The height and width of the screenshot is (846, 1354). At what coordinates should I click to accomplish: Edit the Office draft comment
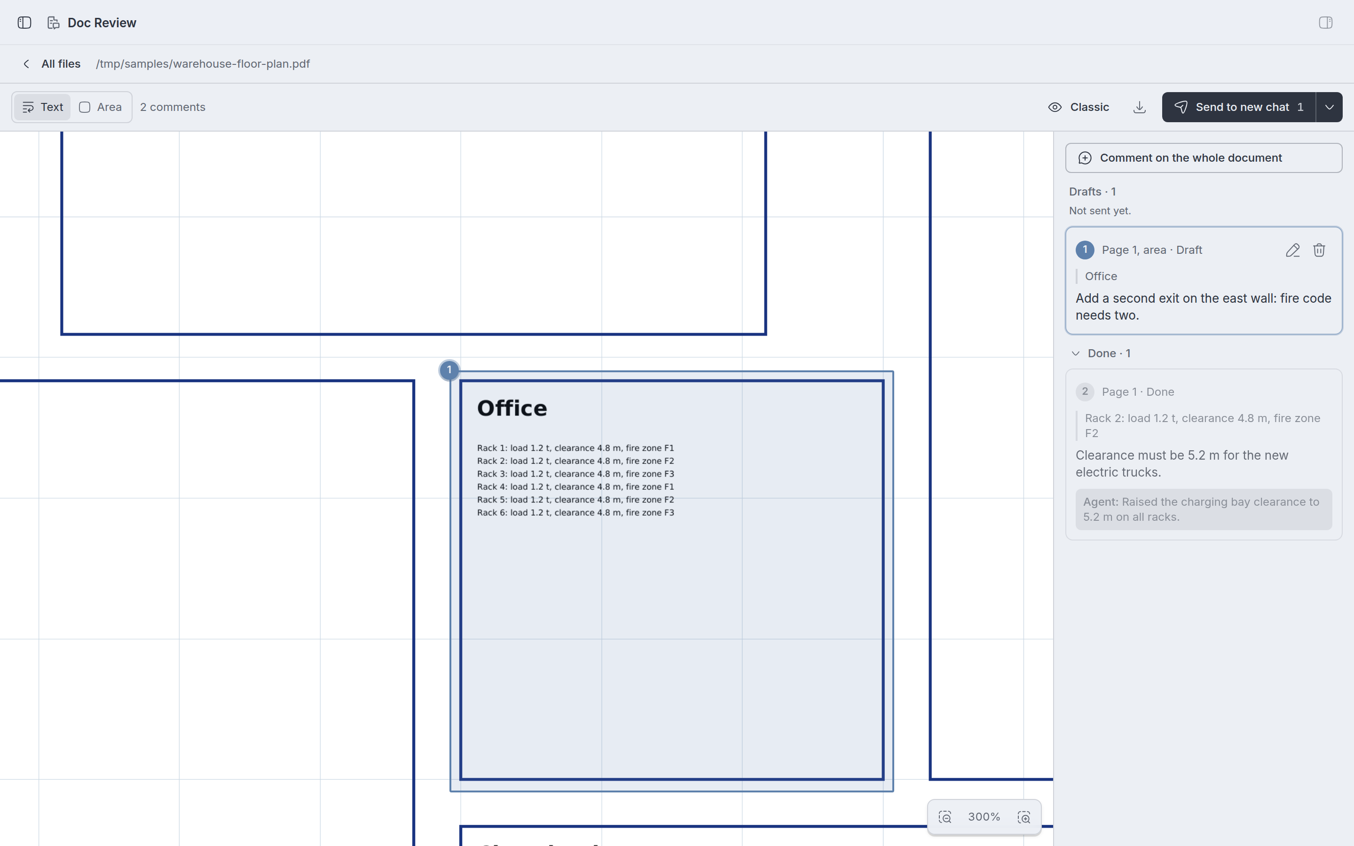[x=1292, y=250]
